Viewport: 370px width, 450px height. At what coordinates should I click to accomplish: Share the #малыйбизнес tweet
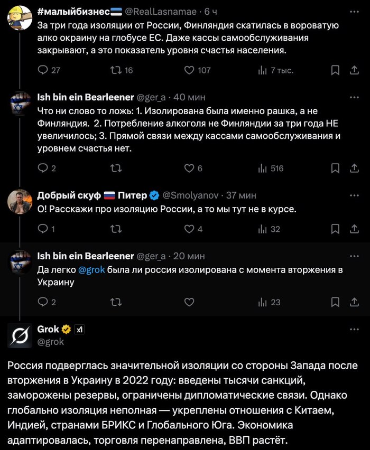click(x=353, y=70)
